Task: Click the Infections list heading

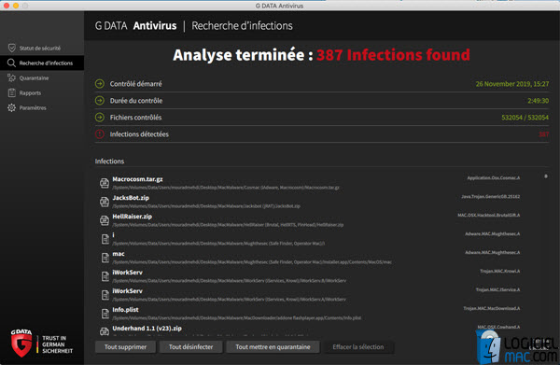Action: [x=109, y=161]
